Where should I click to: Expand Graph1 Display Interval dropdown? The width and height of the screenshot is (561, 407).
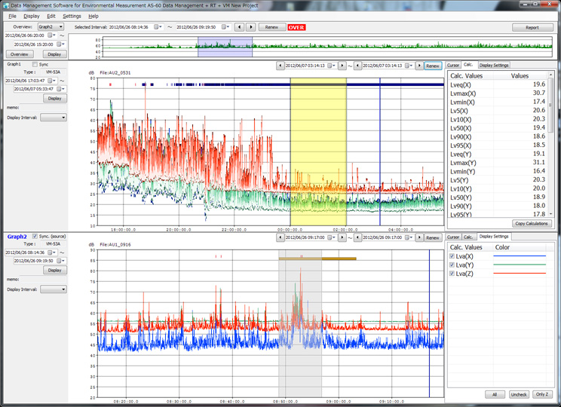pyautogui.click(x=54, y=118)
